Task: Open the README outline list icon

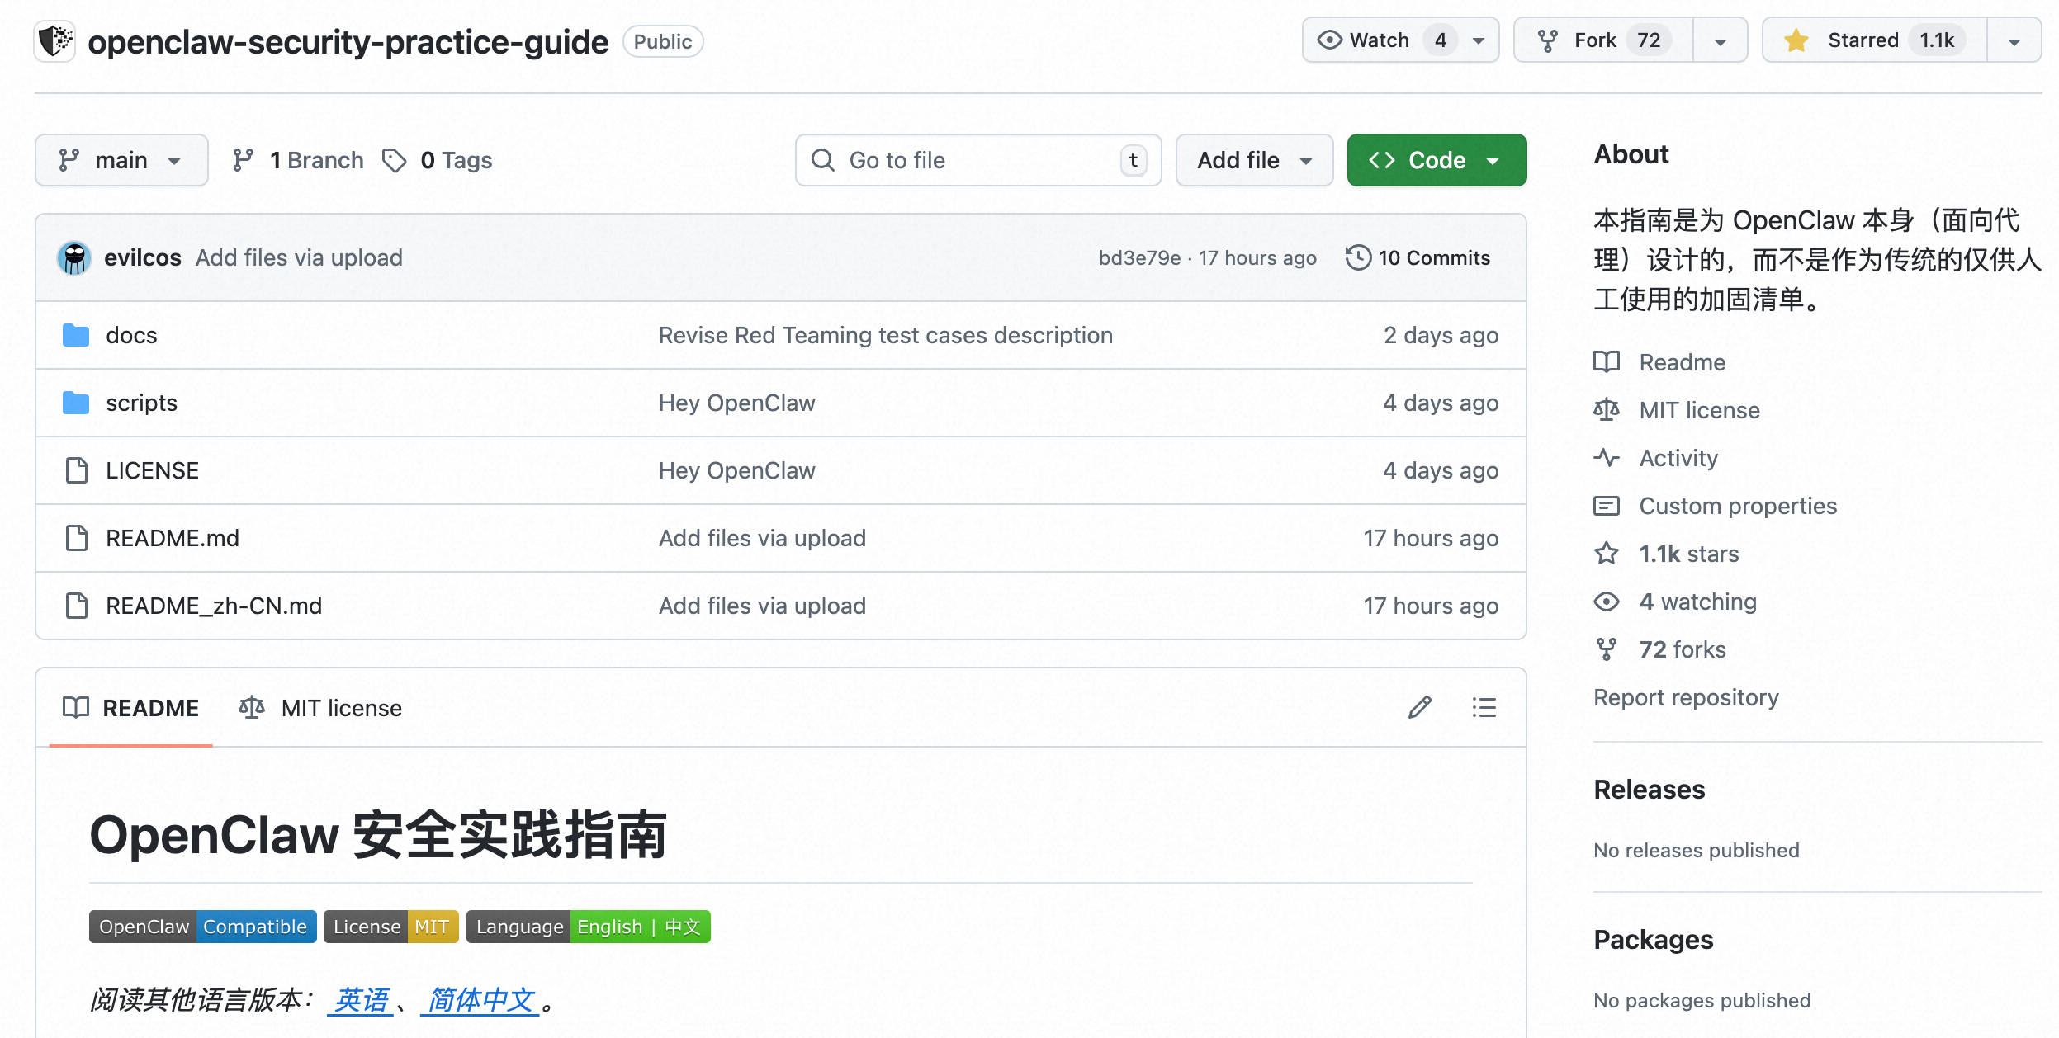Action: (x=1484, y=707)
